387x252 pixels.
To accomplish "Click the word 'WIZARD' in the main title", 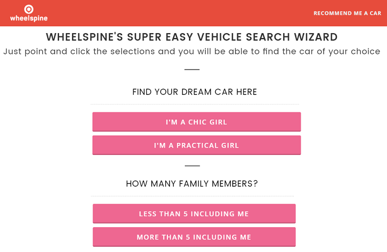I will pos(314,37).
